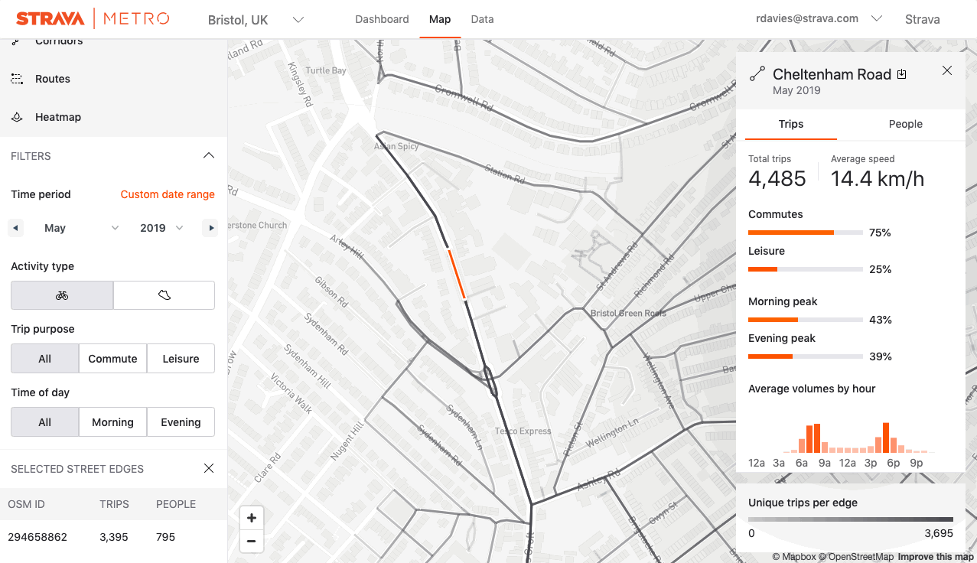Switch to the Map tab

(440, 19)
